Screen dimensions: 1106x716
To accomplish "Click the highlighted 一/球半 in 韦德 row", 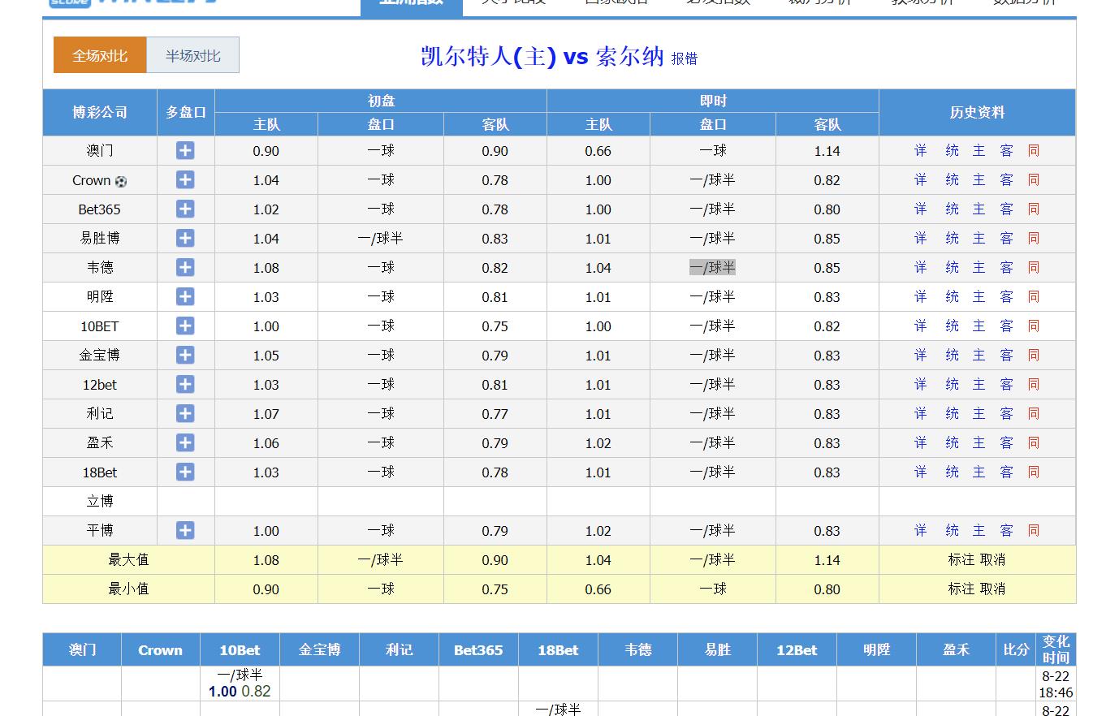I will [712, 267].
